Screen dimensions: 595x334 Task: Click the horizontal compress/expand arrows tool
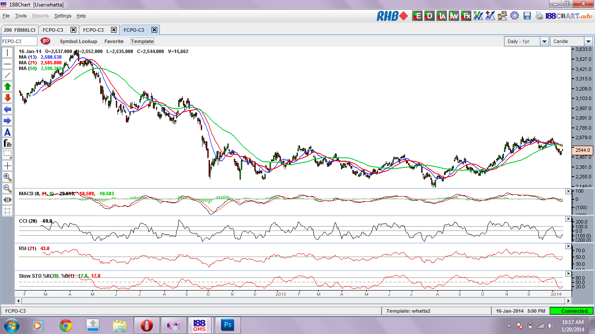tap(7, 200)
